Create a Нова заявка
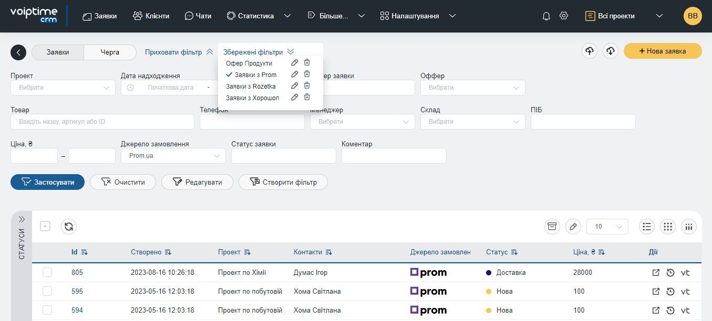The width and height of the screenshot is (712, 321). click(663, 51)
